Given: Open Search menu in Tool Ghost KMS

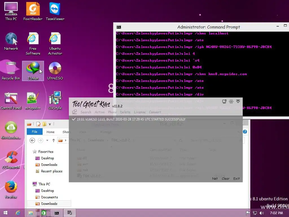Looking at the screenshot, I should pyautogui.click(x=86, y=112).
